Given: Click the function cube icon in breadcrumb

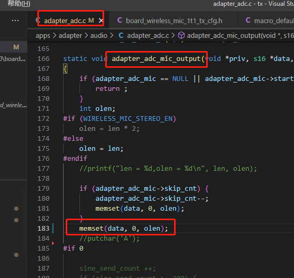Looking at the screenshot, I should coord(181,35).
